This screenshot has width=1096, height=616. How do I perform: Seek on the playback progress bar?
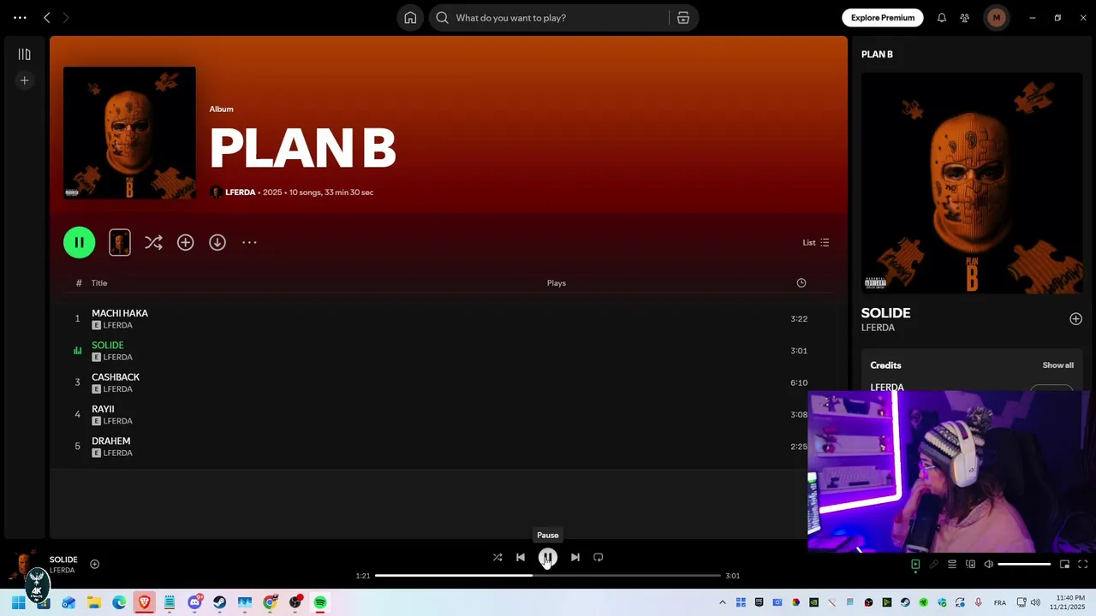548,576
